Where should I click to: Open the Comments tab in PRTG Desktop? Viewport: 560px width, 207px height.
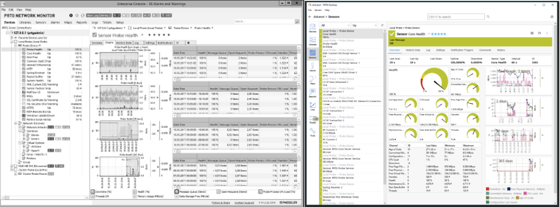(x=485, y=50)
